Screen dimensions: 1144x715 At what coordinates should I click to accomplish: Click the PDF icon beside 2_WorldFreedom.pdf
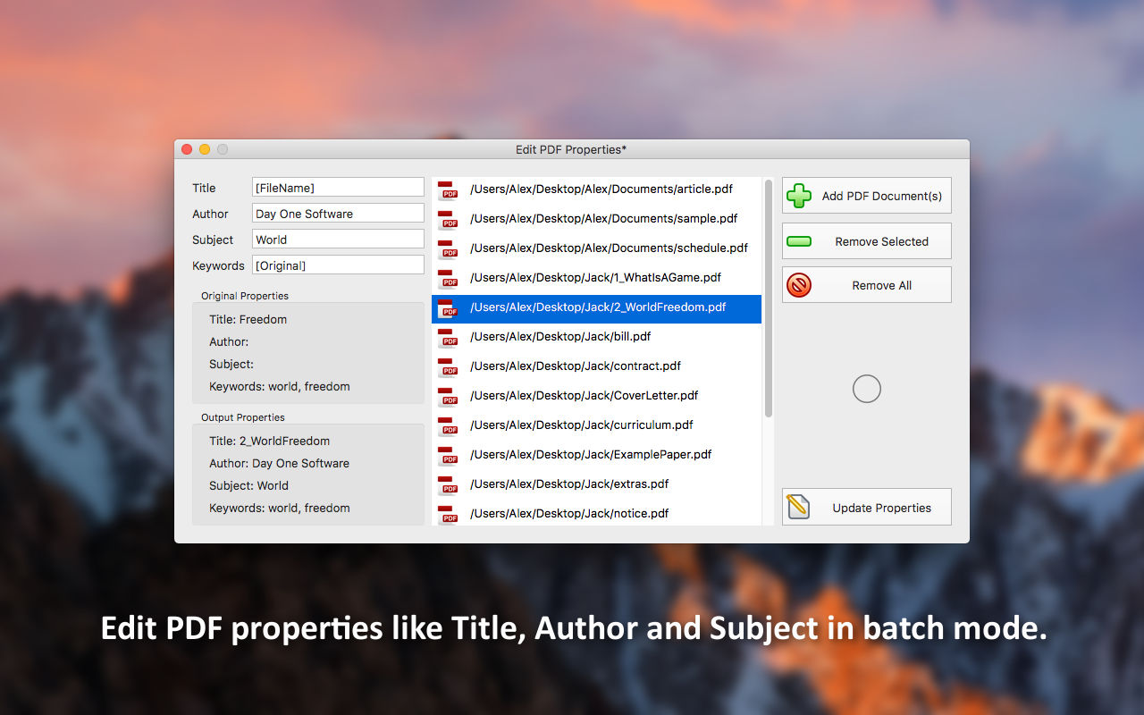[x=448, y=307]
